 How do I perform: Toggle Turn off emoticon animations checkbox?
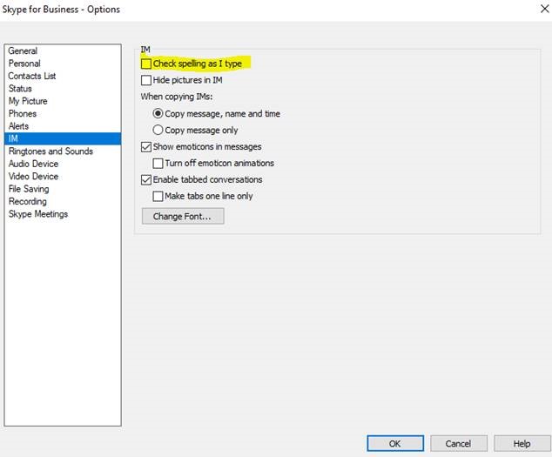[x=158, y=164]
